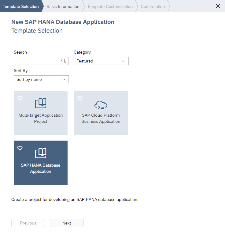Close the wizard with the X icon
The image size is (225, 238).
[x=218, y=6]
